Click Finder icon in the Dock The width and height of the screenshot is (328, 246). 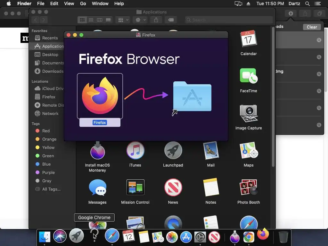pos(45,237)
